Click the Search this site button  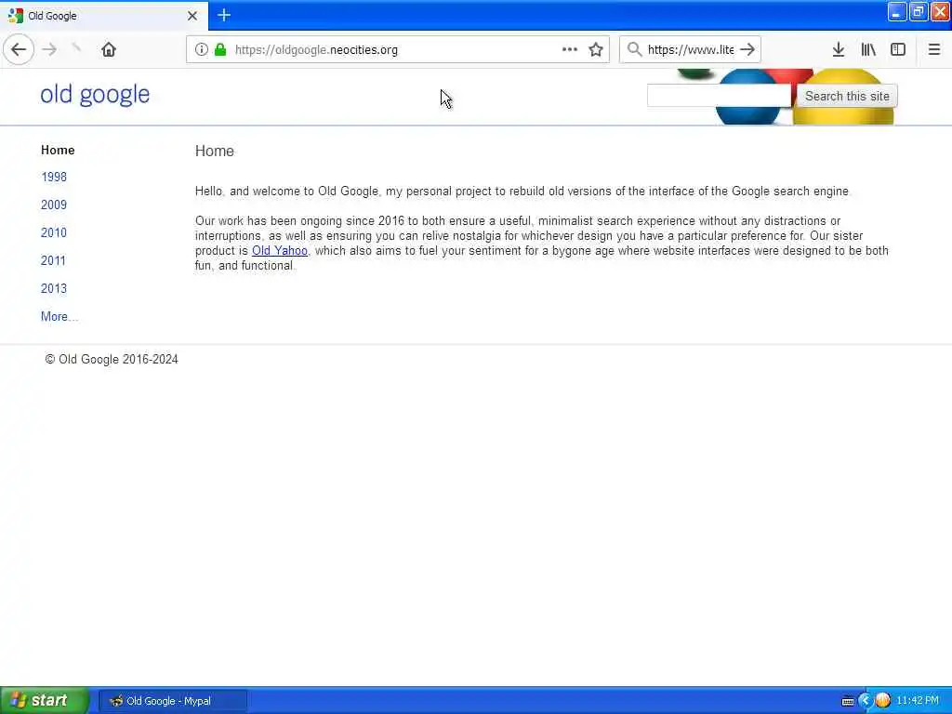(x=847, y=96)
